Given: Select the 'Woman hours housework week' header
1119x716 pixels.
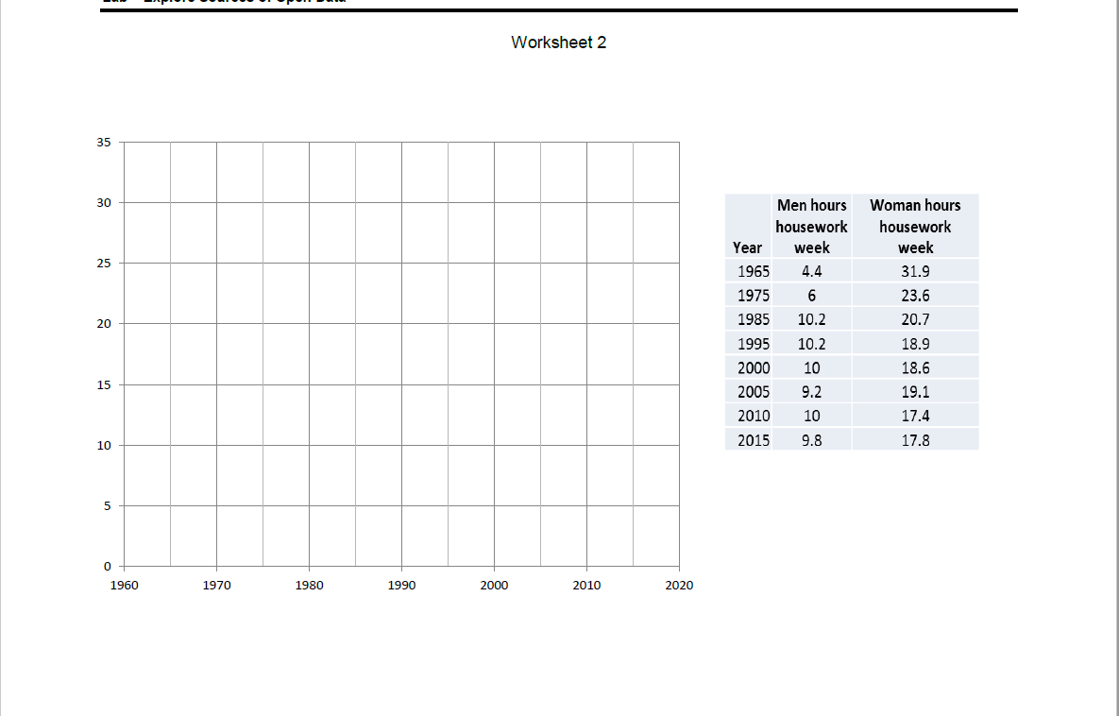Looking at the screenshot, I should [915, 227].
